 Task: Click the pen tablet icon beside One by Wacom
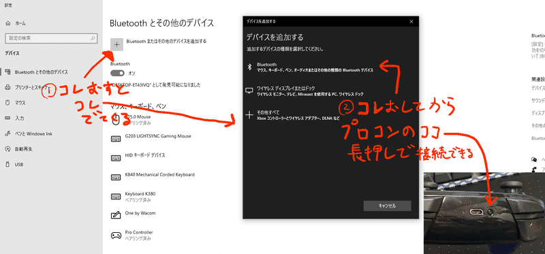coord(116,216)
